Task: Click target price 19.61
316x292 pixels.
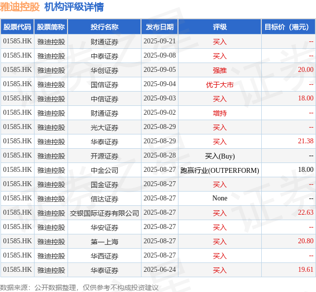Action: pos(306,270)
